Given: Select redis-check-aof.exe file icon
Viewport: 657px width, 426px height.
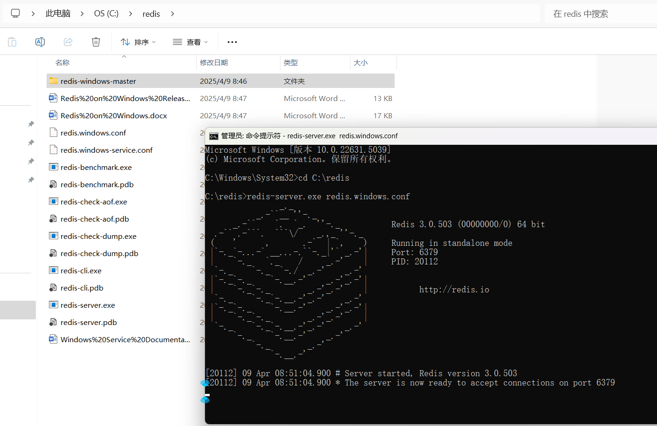Looking at the screenshot, I should coord(54,201).
